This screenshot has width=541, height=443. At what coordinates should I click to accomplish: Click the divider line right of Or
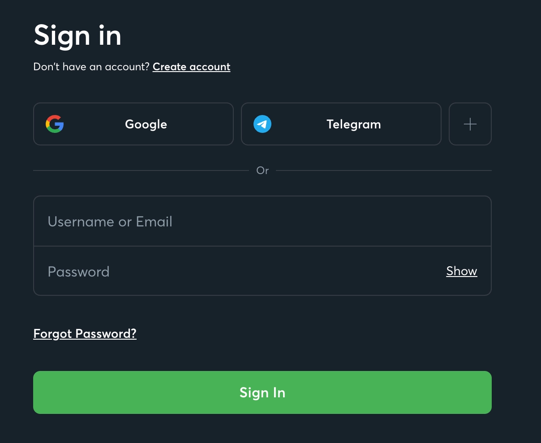click(384, 170)
